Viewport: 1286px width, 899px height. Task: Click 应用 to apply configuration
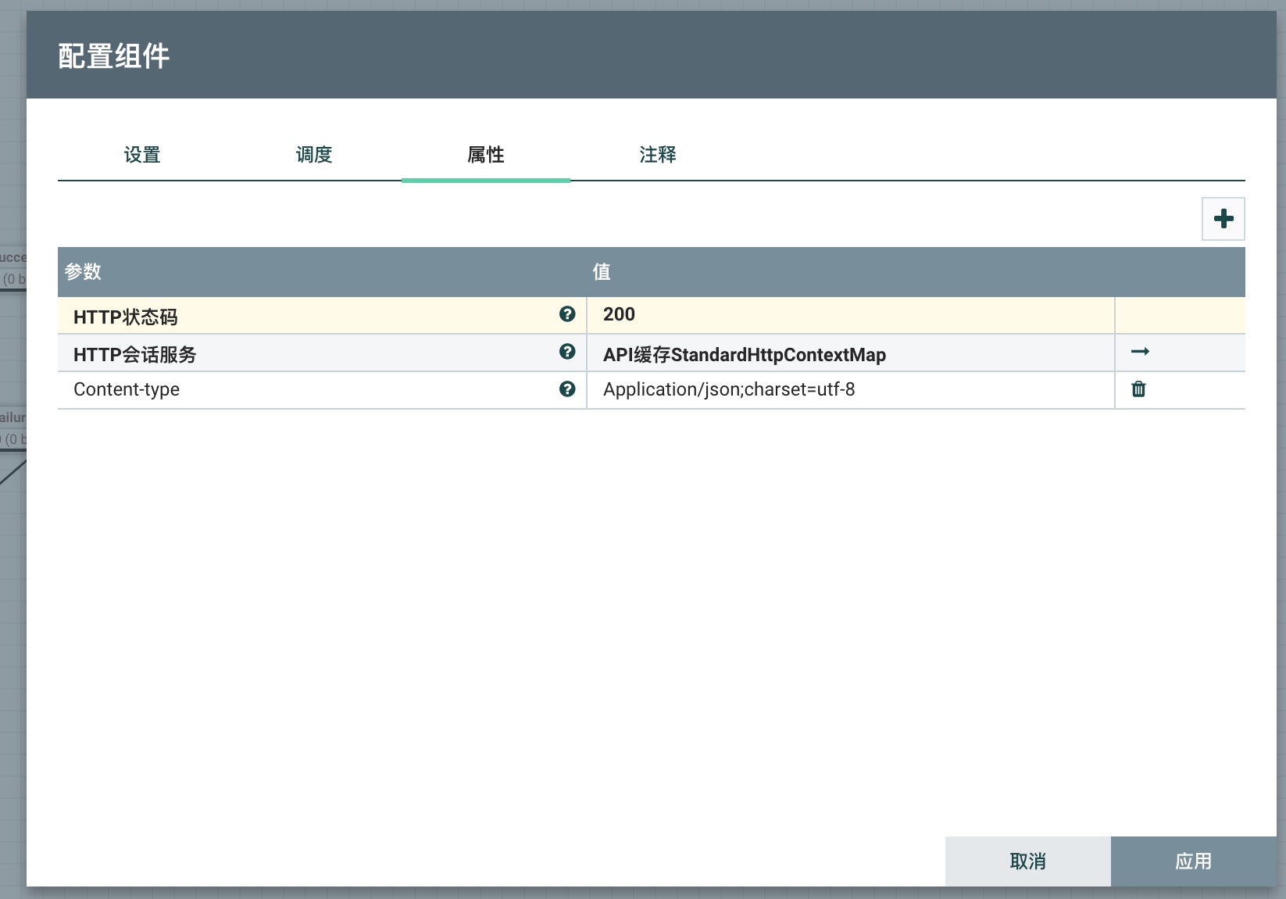1193,861
